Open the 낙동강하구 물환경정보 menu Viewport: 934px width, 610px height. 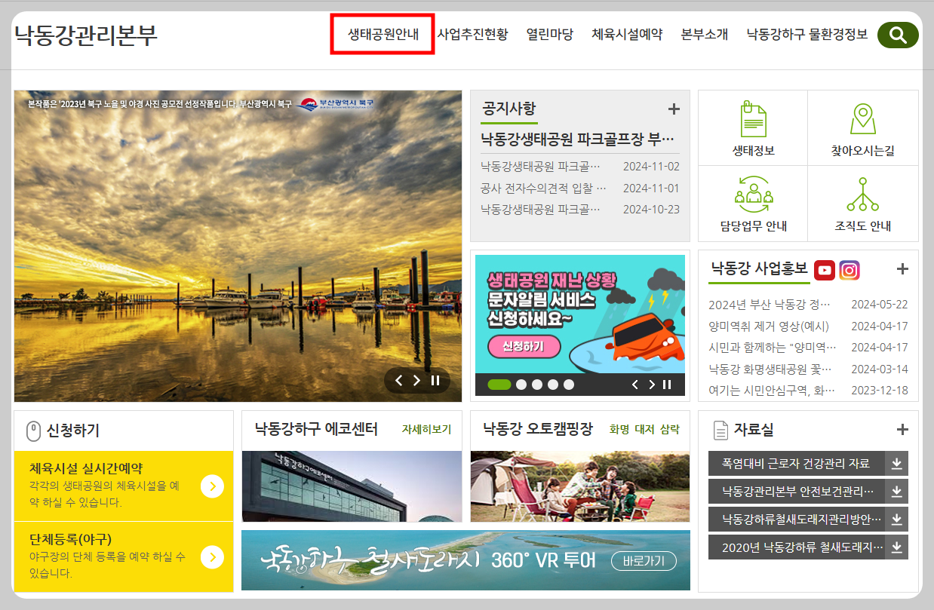click(807, 34)
